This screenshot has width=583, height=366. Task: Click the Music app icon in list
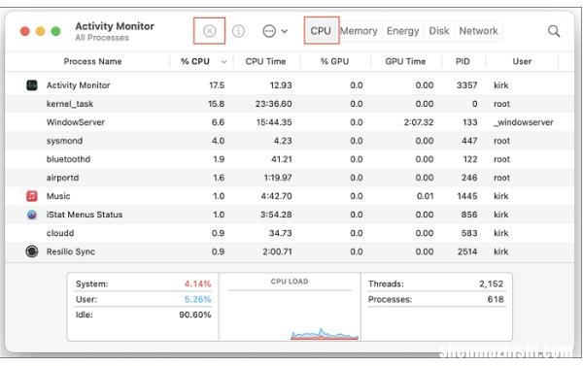[32, 196]
